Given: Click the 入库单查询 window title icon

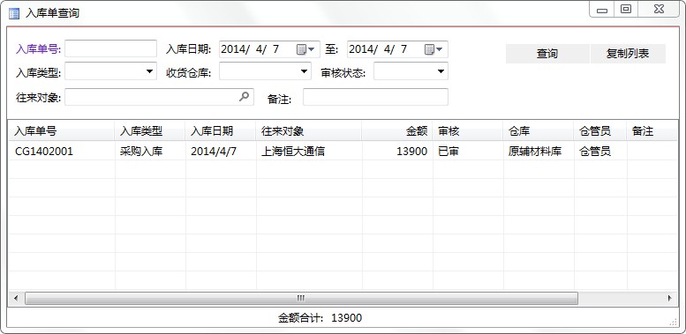Looking at the screenshot, I should click(x=14, y=13).
